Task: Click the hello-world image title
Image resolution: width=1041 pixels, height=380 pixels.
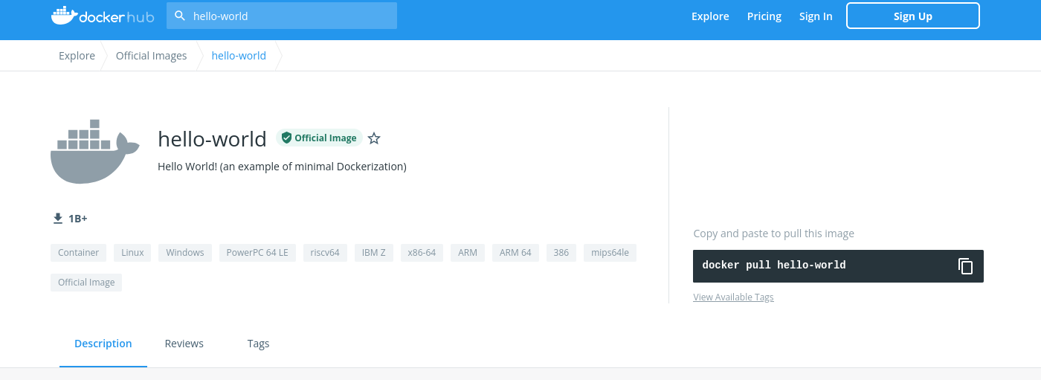Action: click(212, 139)
